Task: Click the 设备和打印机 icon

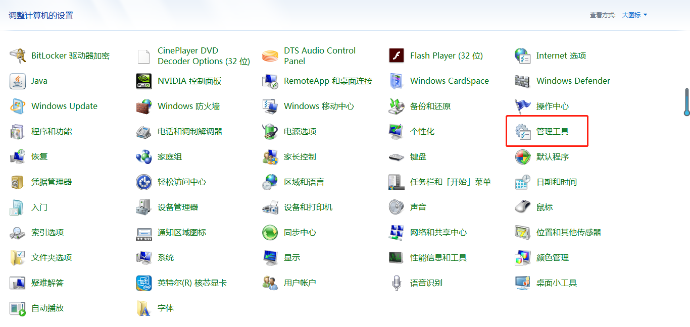Action: (270, 207)
